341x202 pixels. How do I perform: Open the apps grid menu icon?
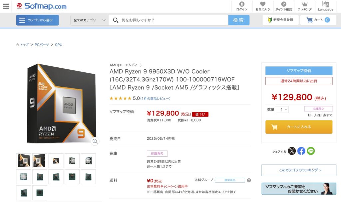click(x=6, y=6)
